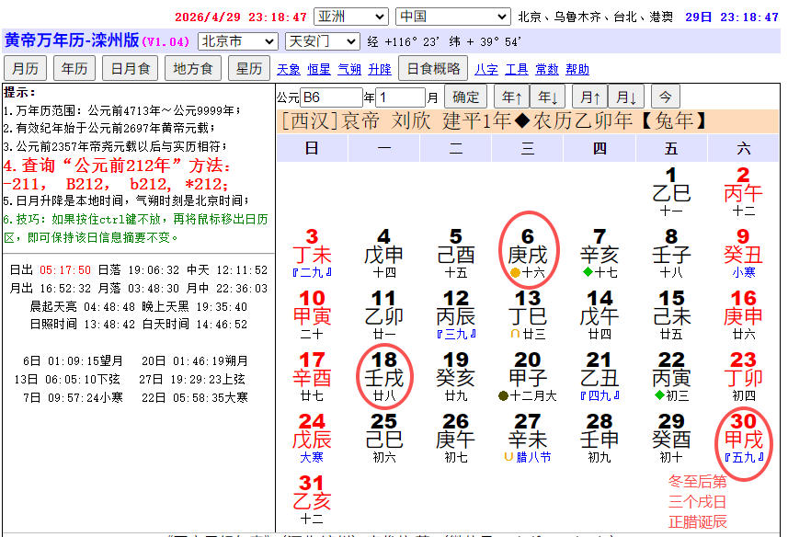788x537 pixels.
Task: Switch to the 日月食 tab
Action: pyautogui.click(x=131, y=68)
